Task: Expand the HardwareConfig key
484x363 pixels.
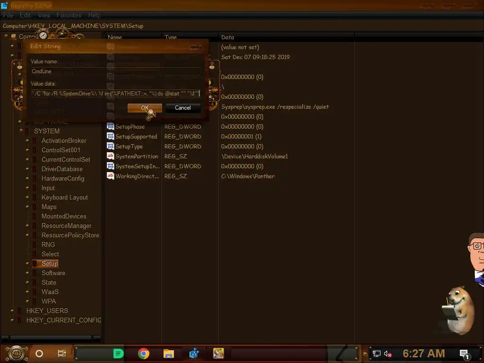Action: (27, 178)
